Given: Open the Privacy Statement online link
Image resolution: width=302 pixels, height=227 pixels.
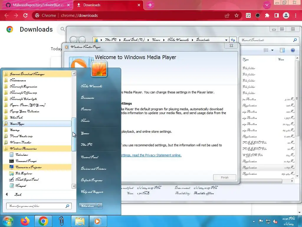Looking at the screenshot, I should pyautogui.click(x=151, y=155).
